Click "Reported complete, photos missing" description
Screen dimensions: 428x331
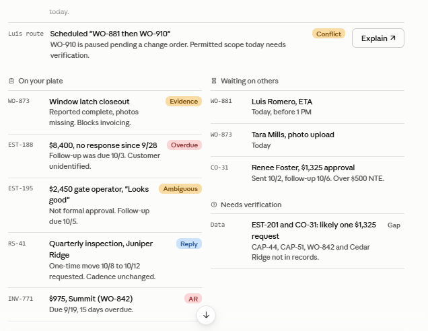pyautogui.click(x=94, y=117)
